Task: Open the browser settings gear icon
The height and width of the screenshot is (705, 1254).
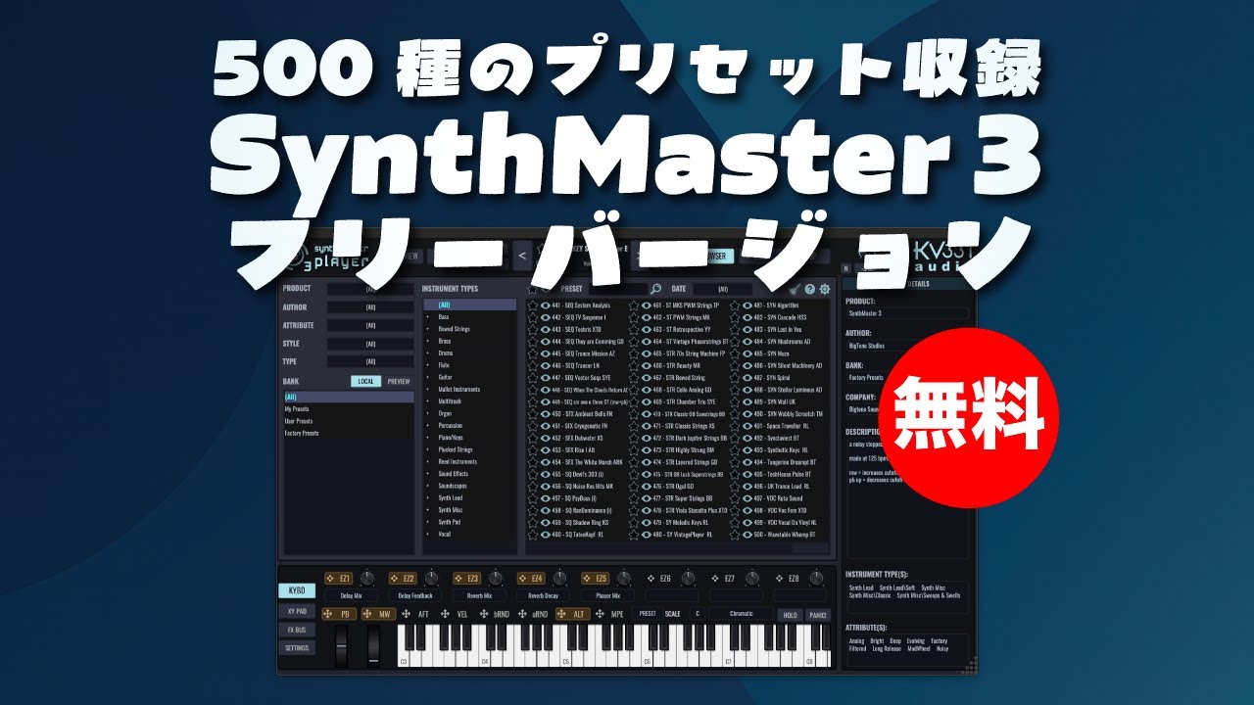Action: click(x=823, y=290)
